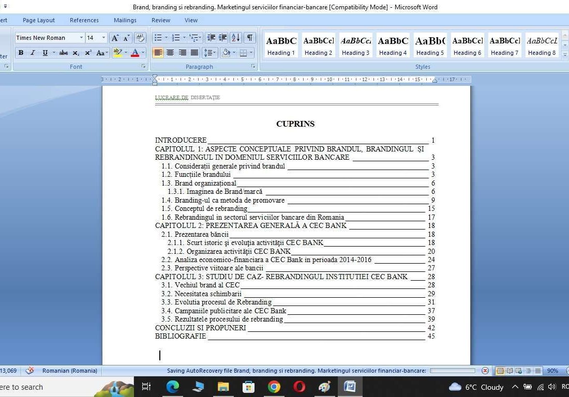Switch to Full Screen Reading view
This screenshot has height=397, width=569.
510,371
